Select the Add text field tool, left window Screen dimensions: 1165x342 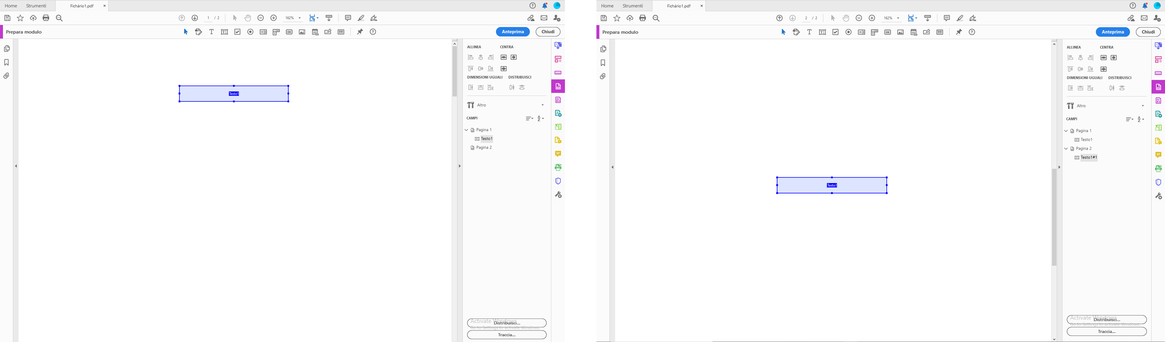[224, 32]
